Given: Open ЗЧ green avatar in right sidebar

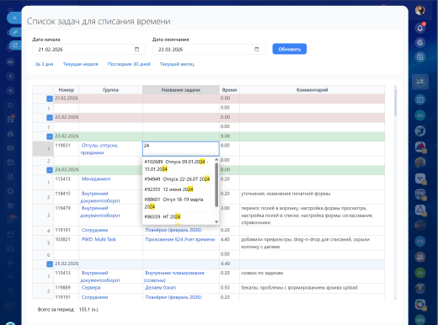Looking at the screenshot, I should [x=420, y=273].
